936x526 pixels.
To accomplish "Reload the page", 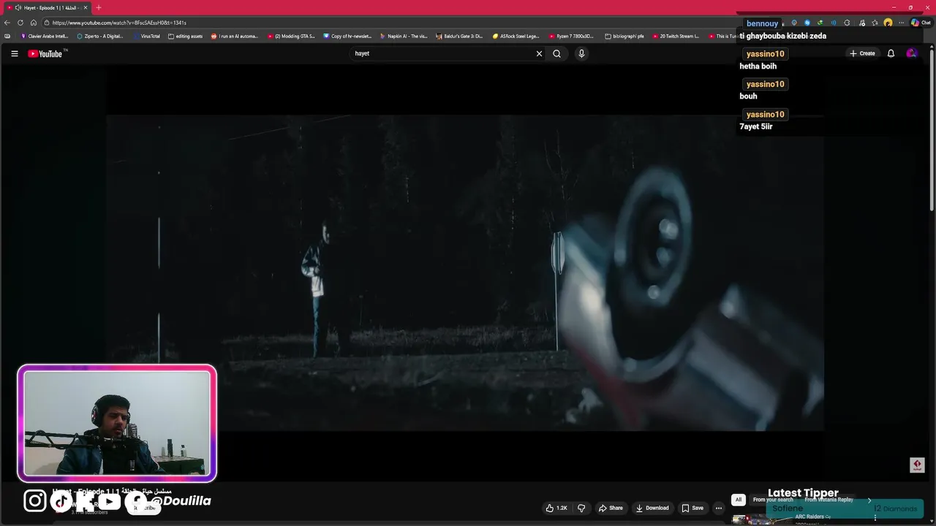I will tap(20, 23).
